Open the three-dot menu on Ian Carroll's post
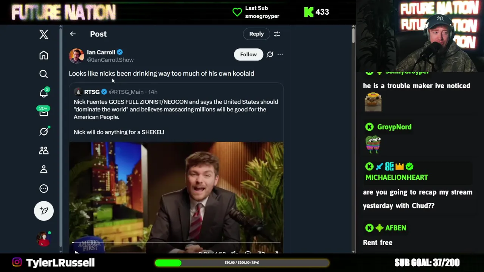Viewport: 484px width, 272px height. tap(280, 54)
